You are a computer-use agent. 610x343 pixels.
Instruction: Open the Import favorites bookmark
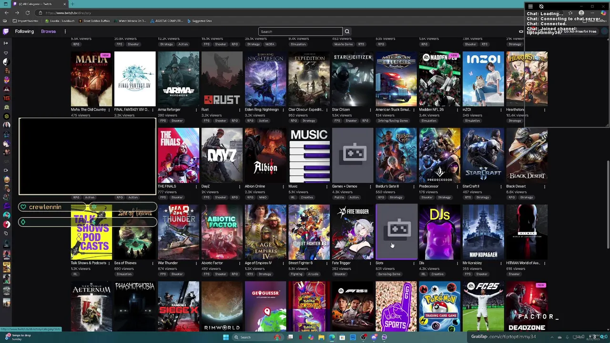(x=25, y=21)
